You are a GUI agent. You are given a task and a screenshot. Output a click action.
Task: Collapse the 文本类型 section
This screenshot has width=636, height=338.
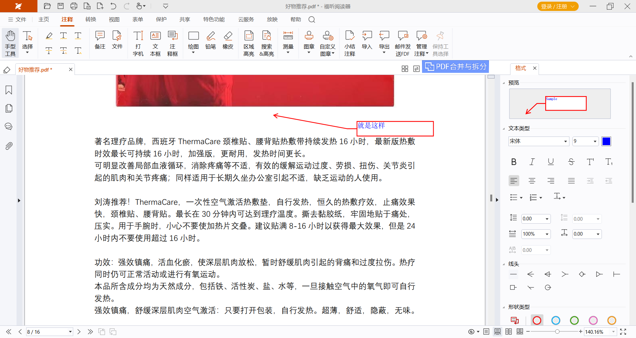pyautogui.click(x=504, y=129)
